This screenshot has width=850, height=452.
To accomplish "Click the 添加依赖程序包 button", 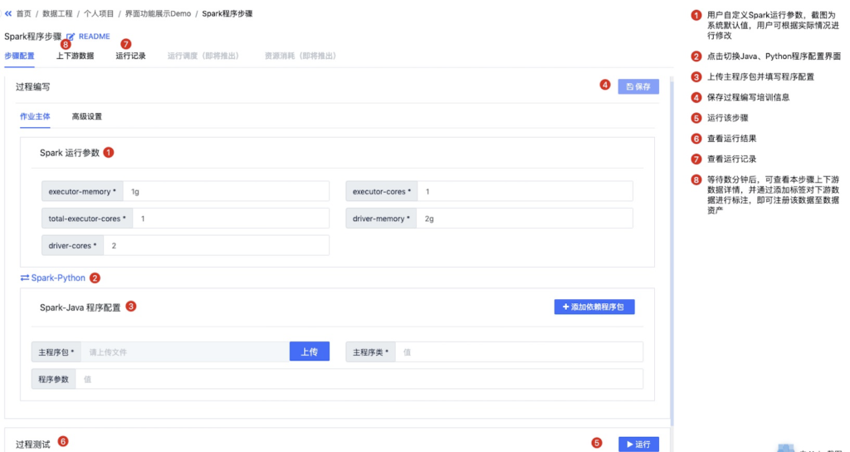I will click(594, 307).
